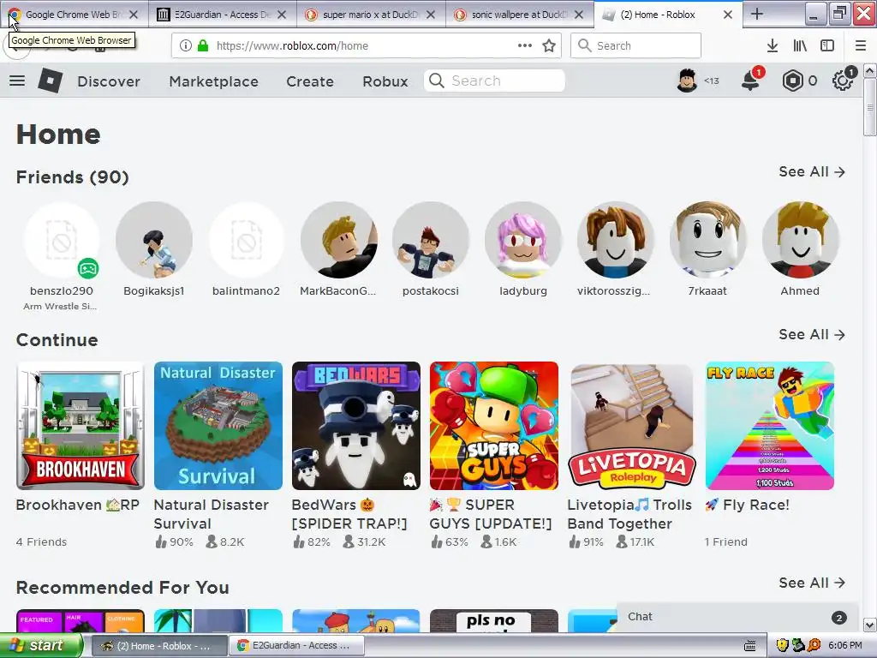
Task: Open the page actions three-dots icon
Action: 525,46
